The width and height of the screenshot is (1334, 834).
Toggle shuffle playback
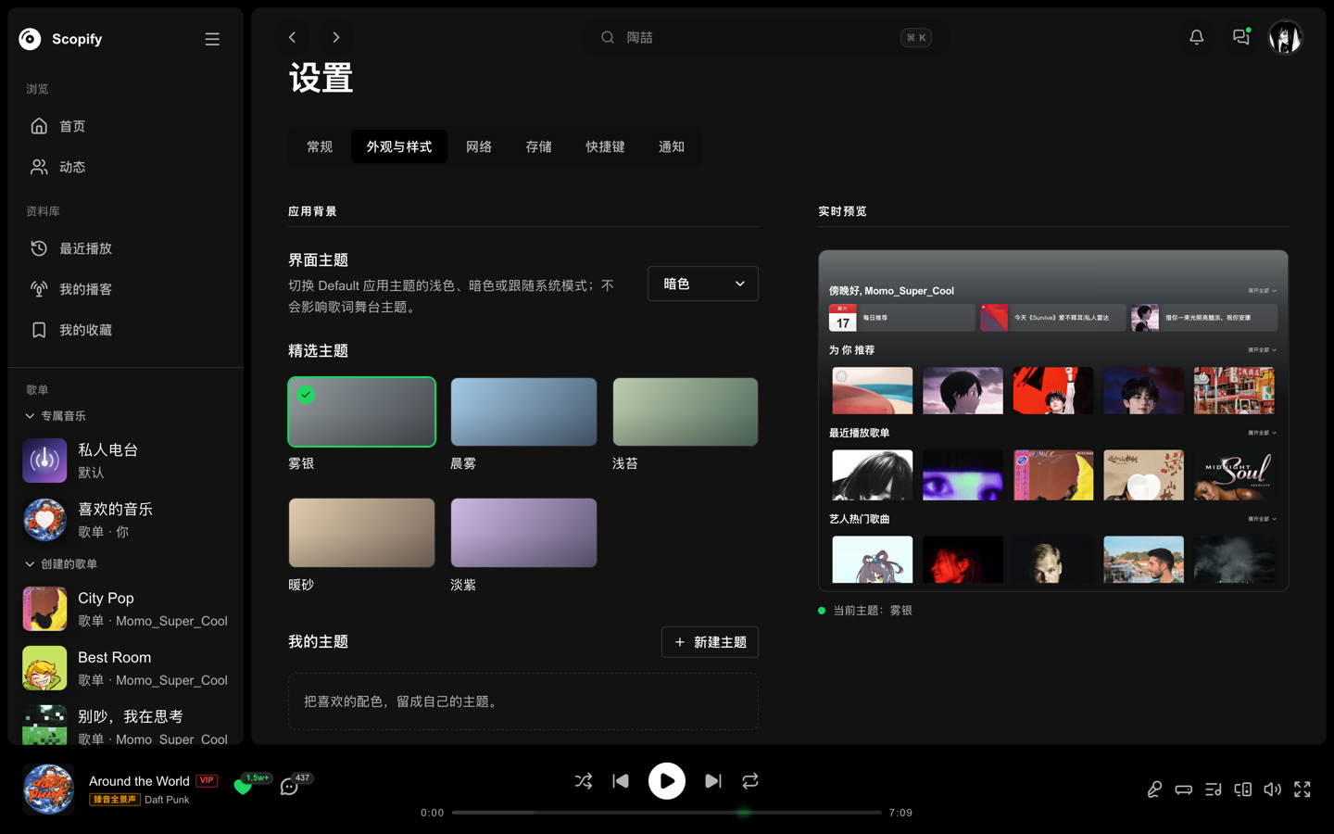(x=584, y=781)
